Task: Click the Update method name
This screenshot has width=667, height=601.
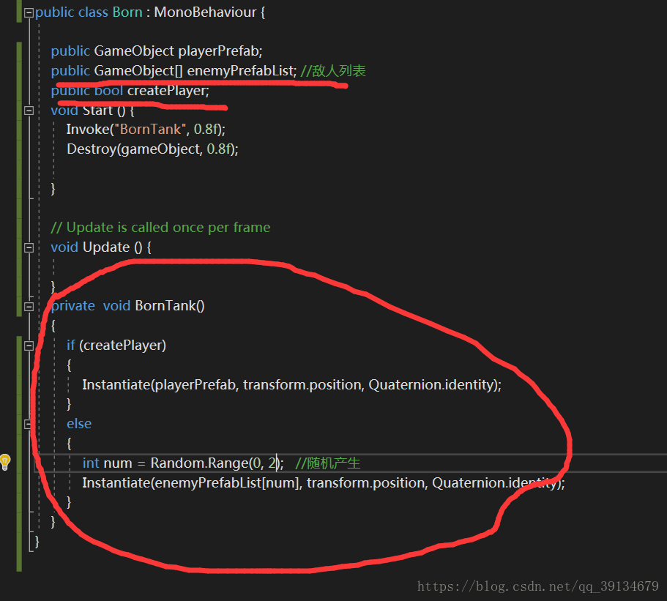Action: pyautogui.click(x=106, y=247)
